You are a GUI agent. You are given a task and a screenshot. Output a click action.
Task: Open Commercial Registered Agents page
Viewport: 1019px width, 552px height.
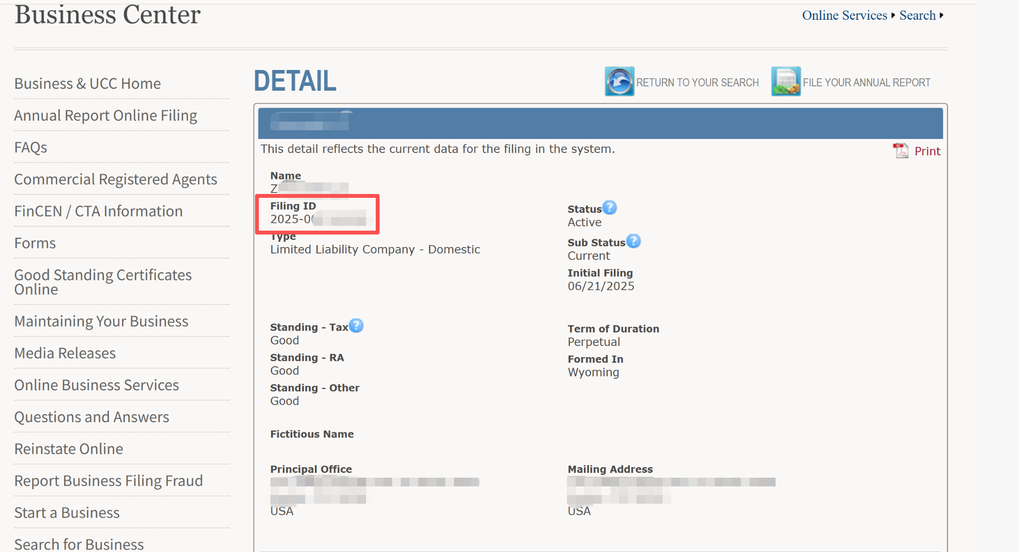coord(116,179)
